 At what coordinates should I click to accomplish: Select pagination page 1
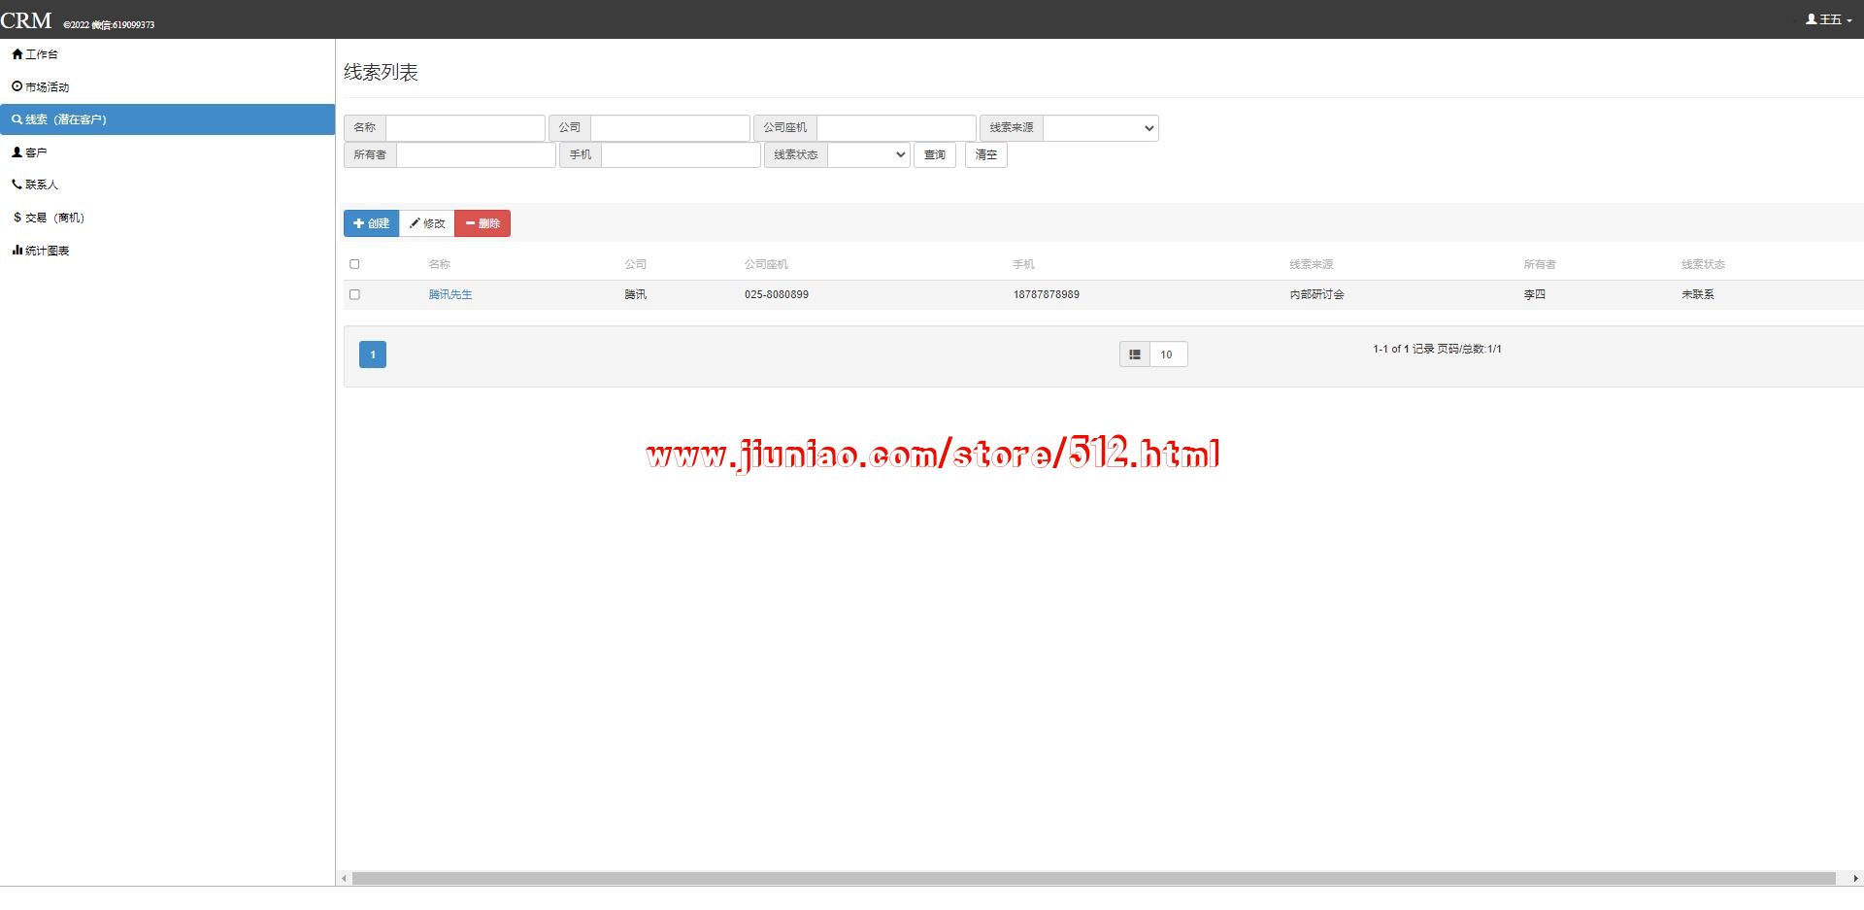coord(373,354)
